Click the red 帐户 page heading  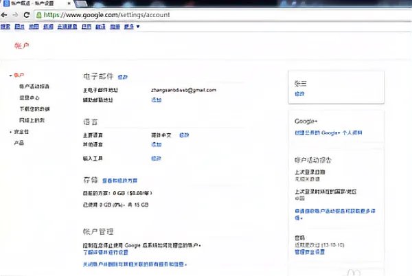(x=22, y=46)
